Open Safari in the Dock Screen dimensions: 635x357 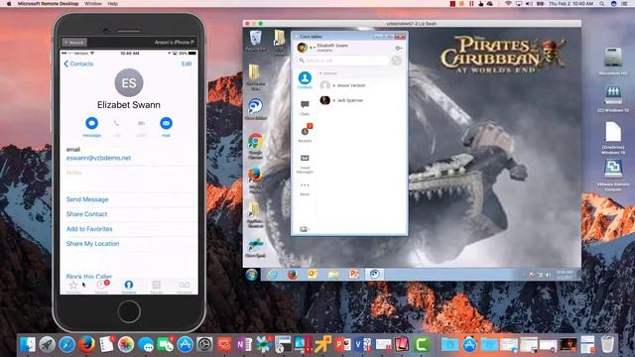tap(66, 344)
